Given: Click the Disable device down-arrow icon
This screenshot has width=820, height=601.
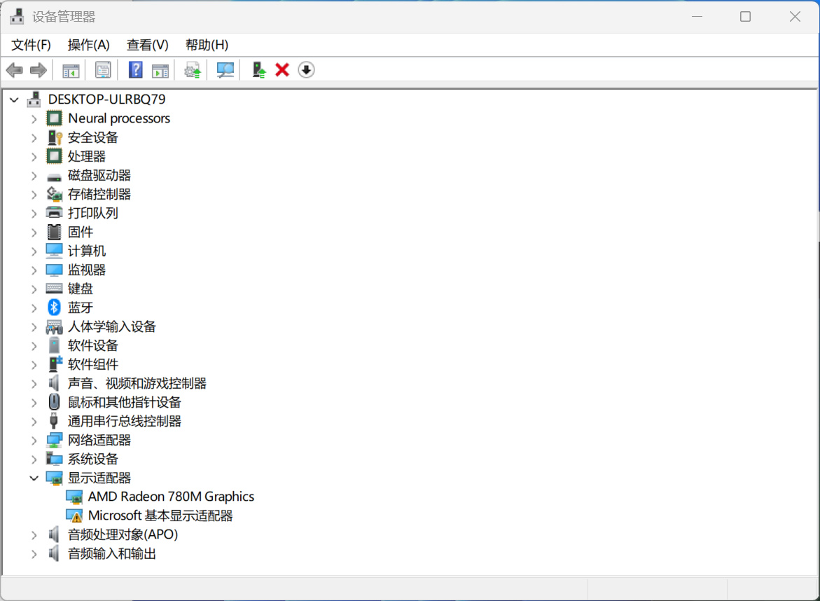Looking at the screenshot, I should (307, 70).
